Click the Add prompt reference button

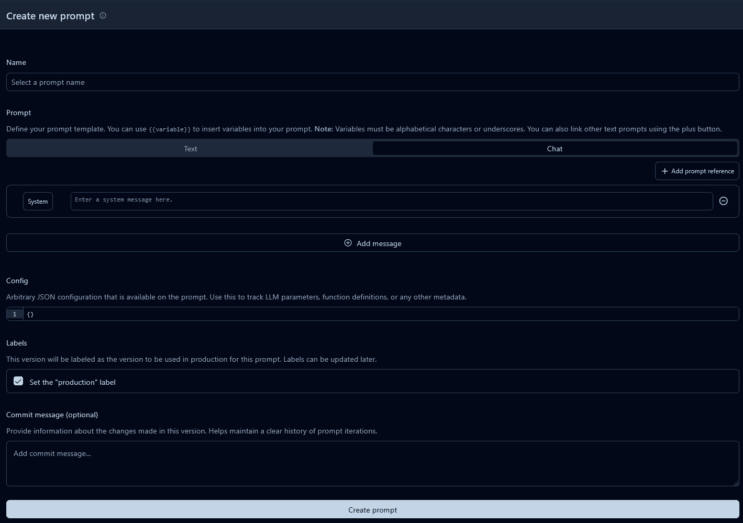pyautogui.click(x=697, y=171)
